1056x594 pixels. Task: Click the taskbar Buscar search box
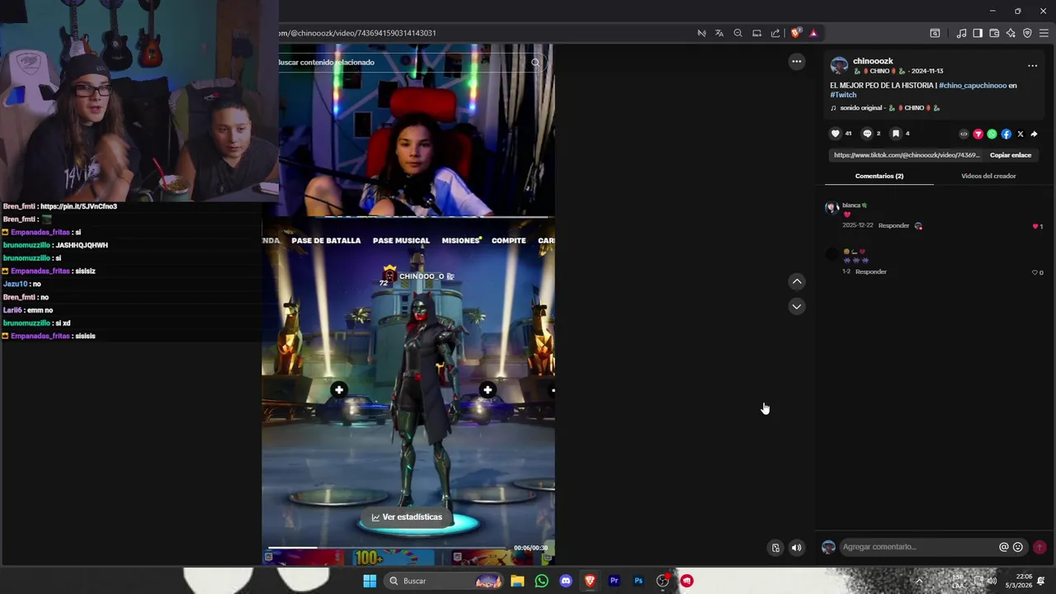pos(444,581)
